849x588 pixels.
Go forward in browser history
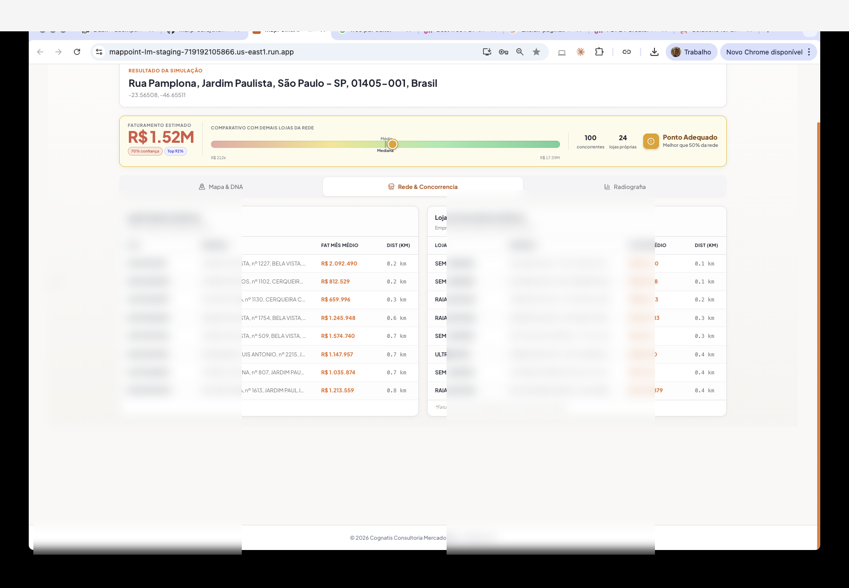click(59, 52)
